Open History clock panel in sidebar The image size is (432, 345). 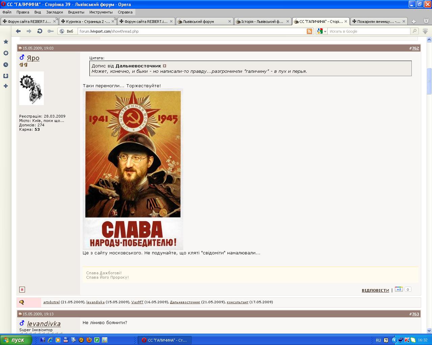pyautogui.click(x=6, y=65)
